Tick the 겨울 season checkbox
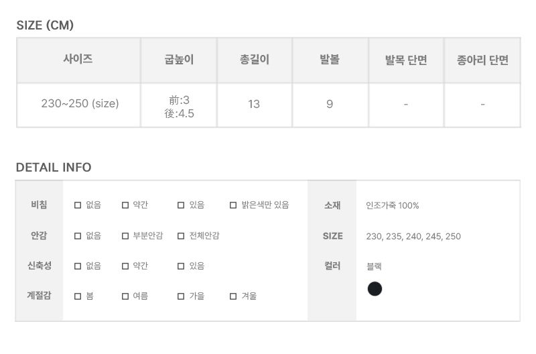Screen dimensions: 536x354 pos(233,296)
